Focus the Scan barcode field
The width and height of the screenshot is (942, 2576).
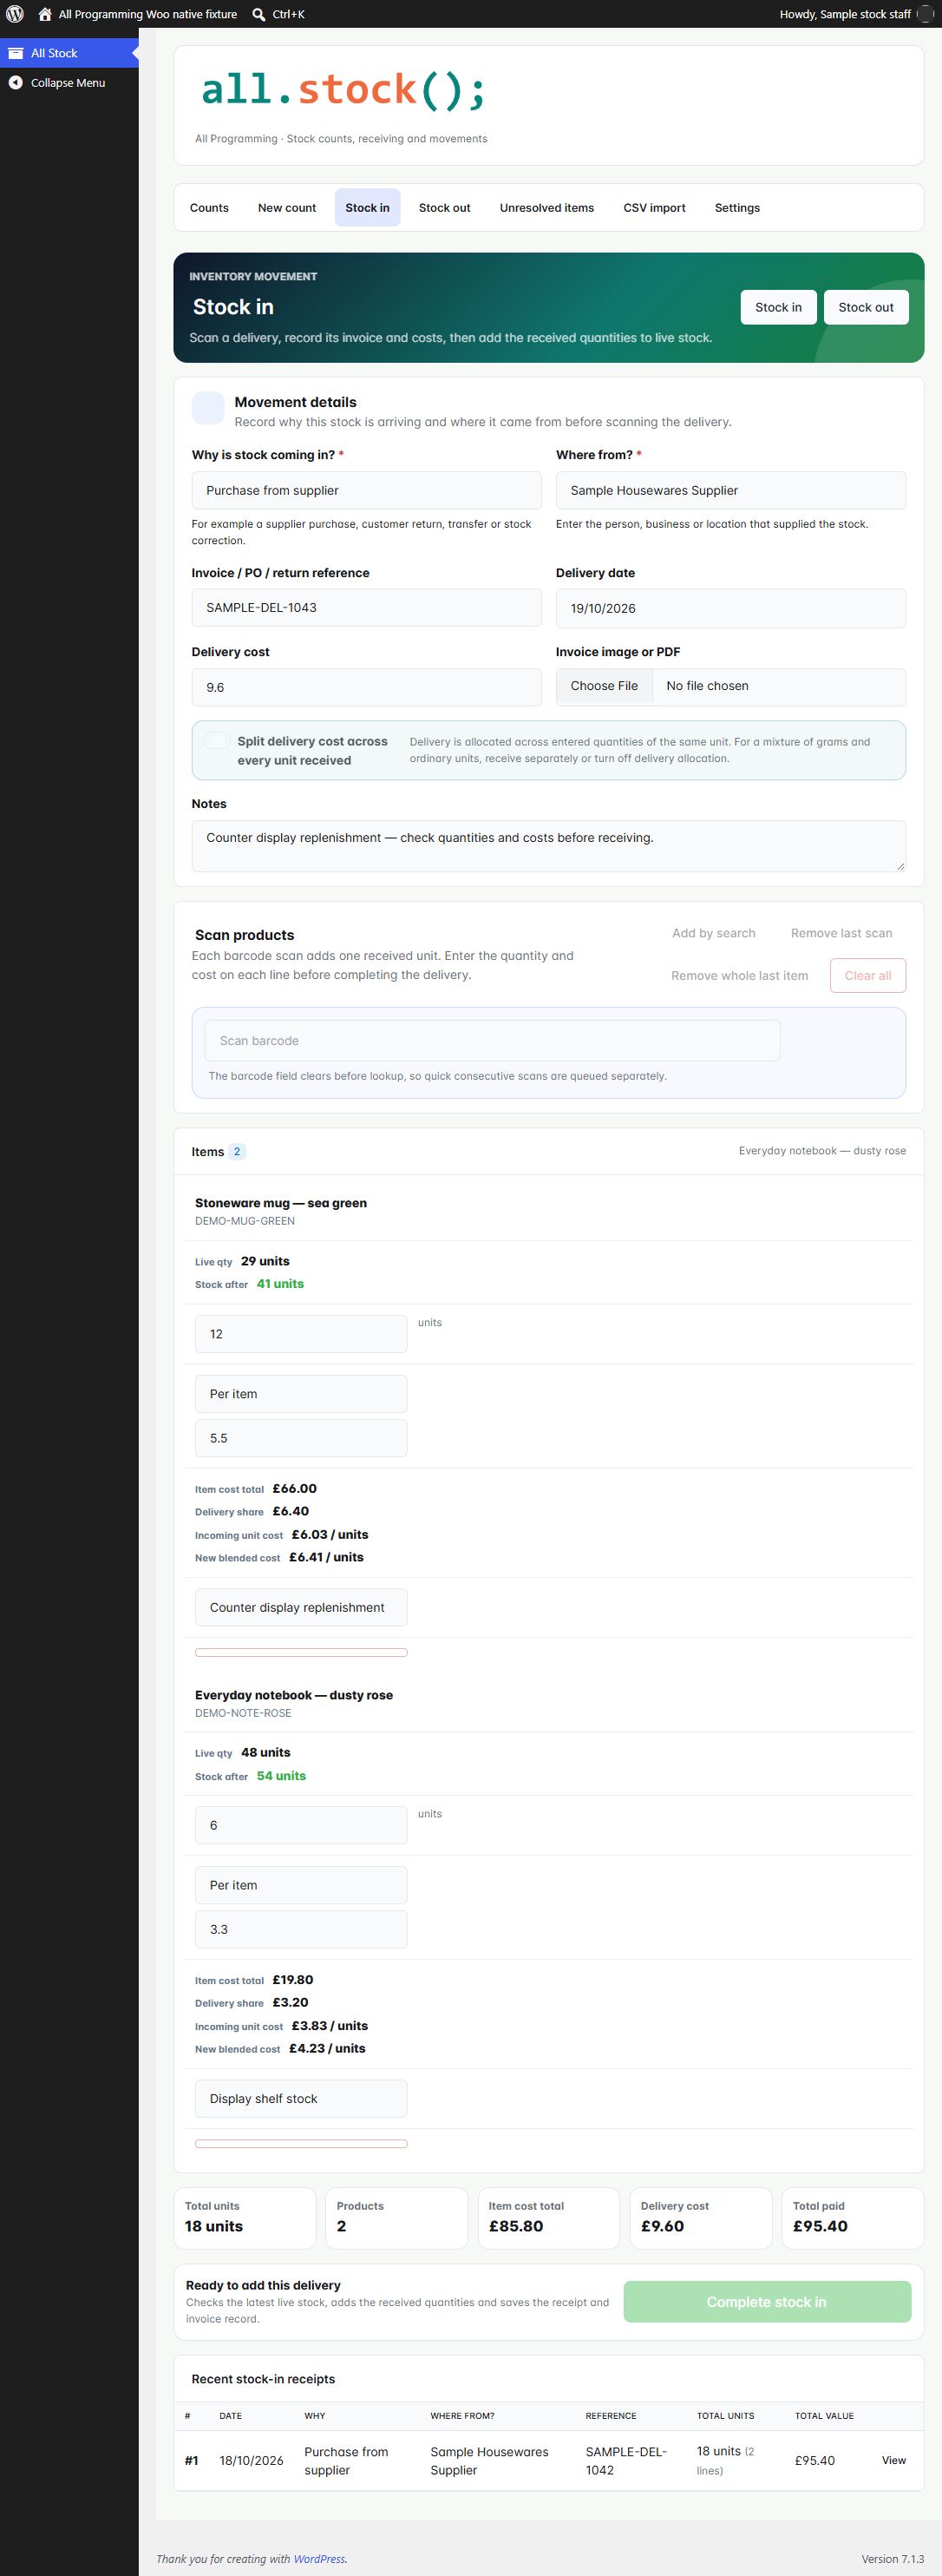click(x=493, y=1041)
